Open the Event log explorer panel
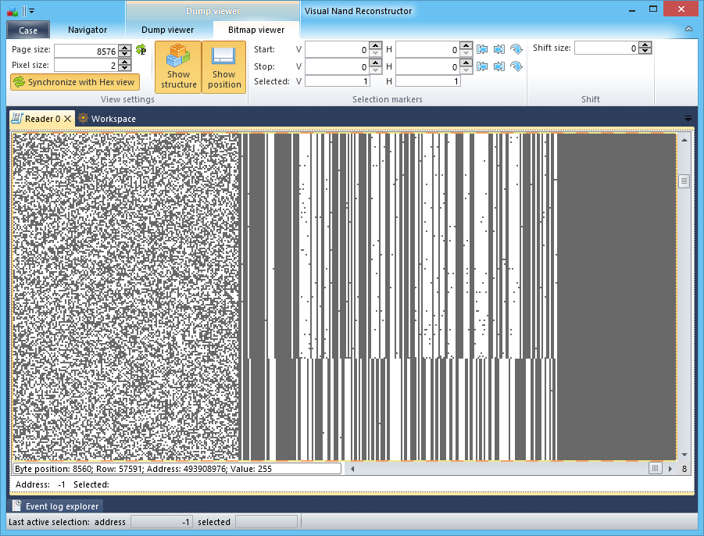This screenshot has height=536, width=704. click(x=55, y=506)
